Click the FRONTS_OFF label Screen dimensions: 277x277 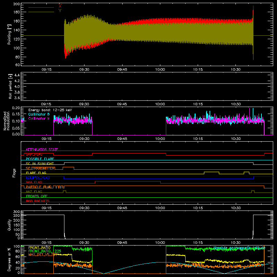coord(37,196)
